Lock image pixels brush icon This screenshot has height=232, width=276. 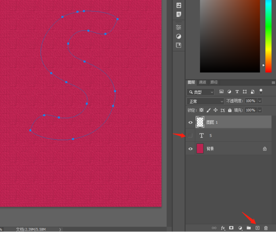pos(208,110)
